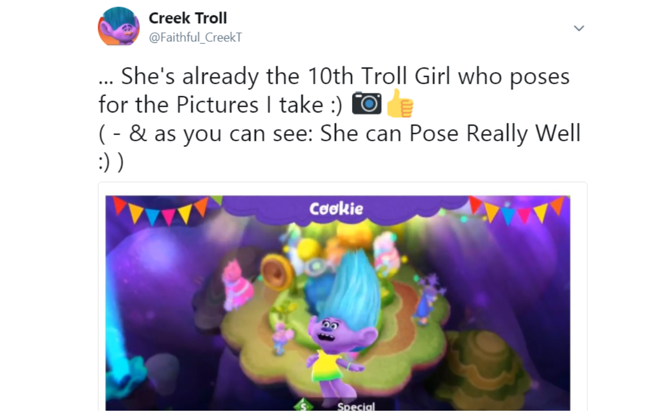Viewport: 668px width, 417px height.
Task: Select the blue troll on right side
Action: click(x=425, y=303)
